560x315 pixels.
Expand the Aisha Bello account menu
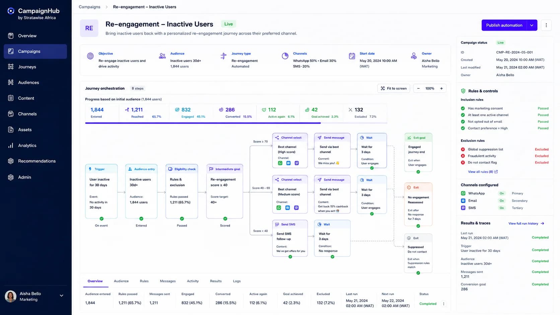click(x=61, y=296)
